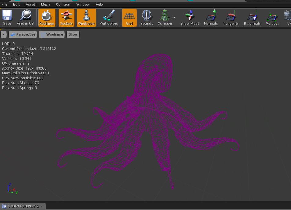The width and height of the screenshot is (291, 210).
Task: Save the static mesh asset
Action: point(7,18)
